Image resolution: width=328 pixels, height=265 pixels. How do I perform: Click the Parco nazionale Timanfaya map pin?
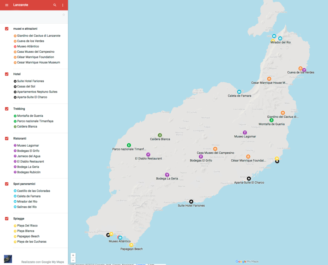tap(129, 145)
